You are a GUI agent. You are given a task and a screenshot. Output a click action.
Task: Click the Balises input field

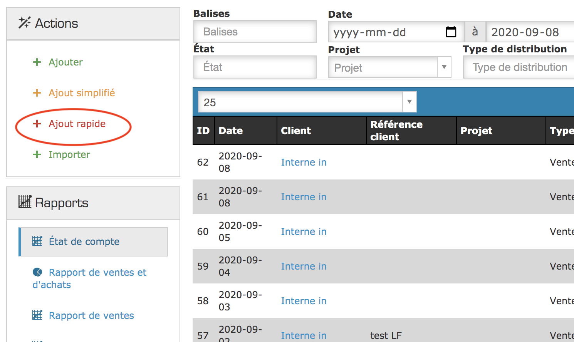coord(255,32)
